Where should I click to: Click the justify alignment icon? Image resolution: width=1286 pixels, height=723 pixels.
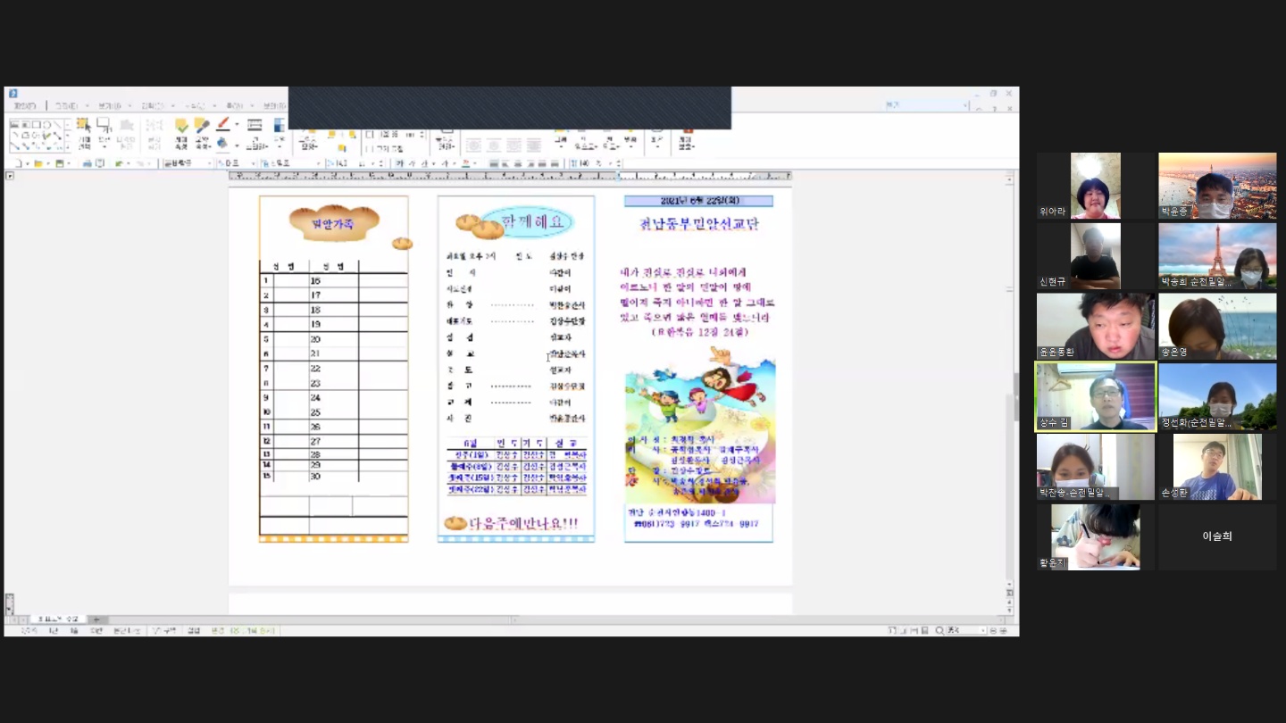coord(493,163)
